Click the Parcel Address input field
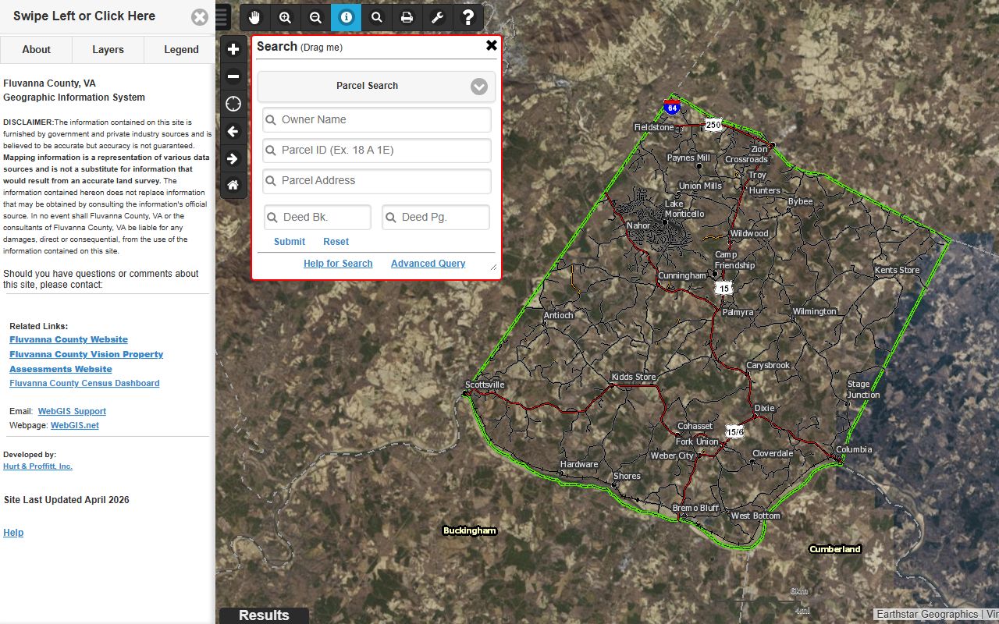 pos(377,180)
